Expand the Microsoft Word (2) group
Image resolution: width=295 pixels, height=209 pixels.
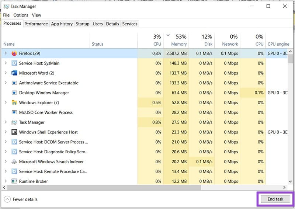click(6, 73)
